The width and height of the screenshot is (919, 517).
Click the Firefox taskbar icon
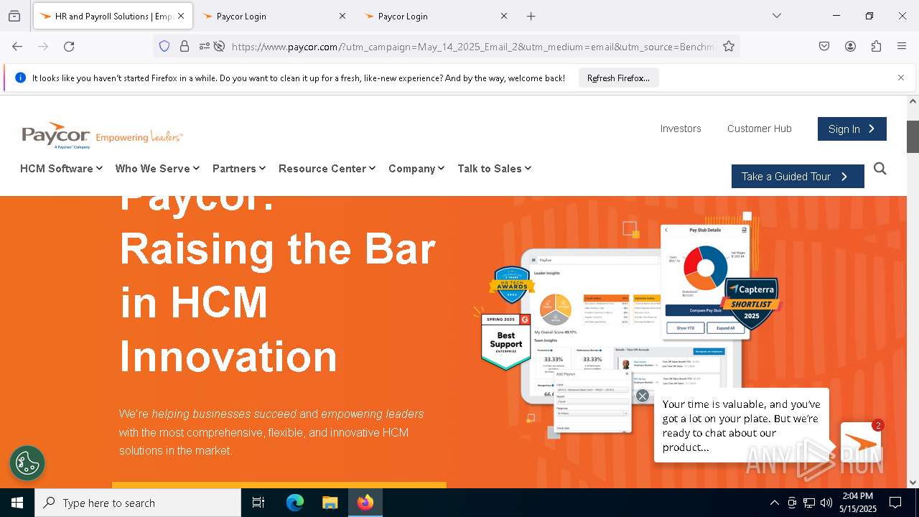pyautogui.click(x=365, y=503)
